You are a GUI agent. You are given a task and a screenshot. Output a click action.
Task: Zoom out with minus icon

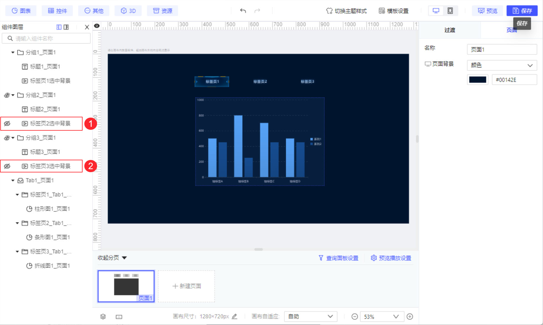click(x=355, y=316)
